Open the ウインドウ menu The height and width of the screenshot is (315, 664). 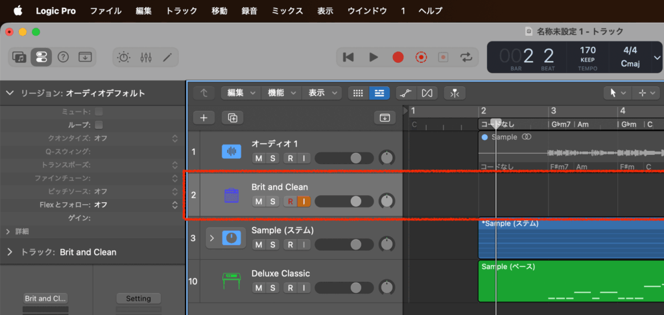[x=367, y=11]
